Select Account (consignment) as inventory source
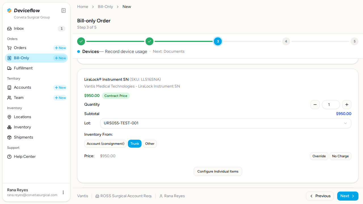 [x=105, y=144]
